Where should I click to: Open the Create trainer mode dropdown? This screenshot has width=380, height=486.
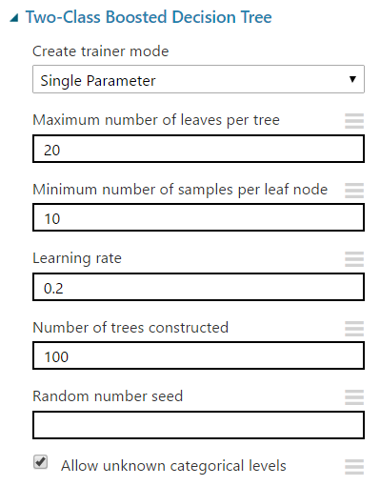tap(198, 79)
